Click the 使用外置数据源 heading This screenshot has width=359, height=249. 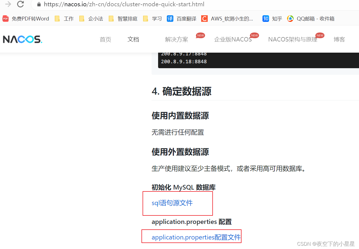coord(180,152)
